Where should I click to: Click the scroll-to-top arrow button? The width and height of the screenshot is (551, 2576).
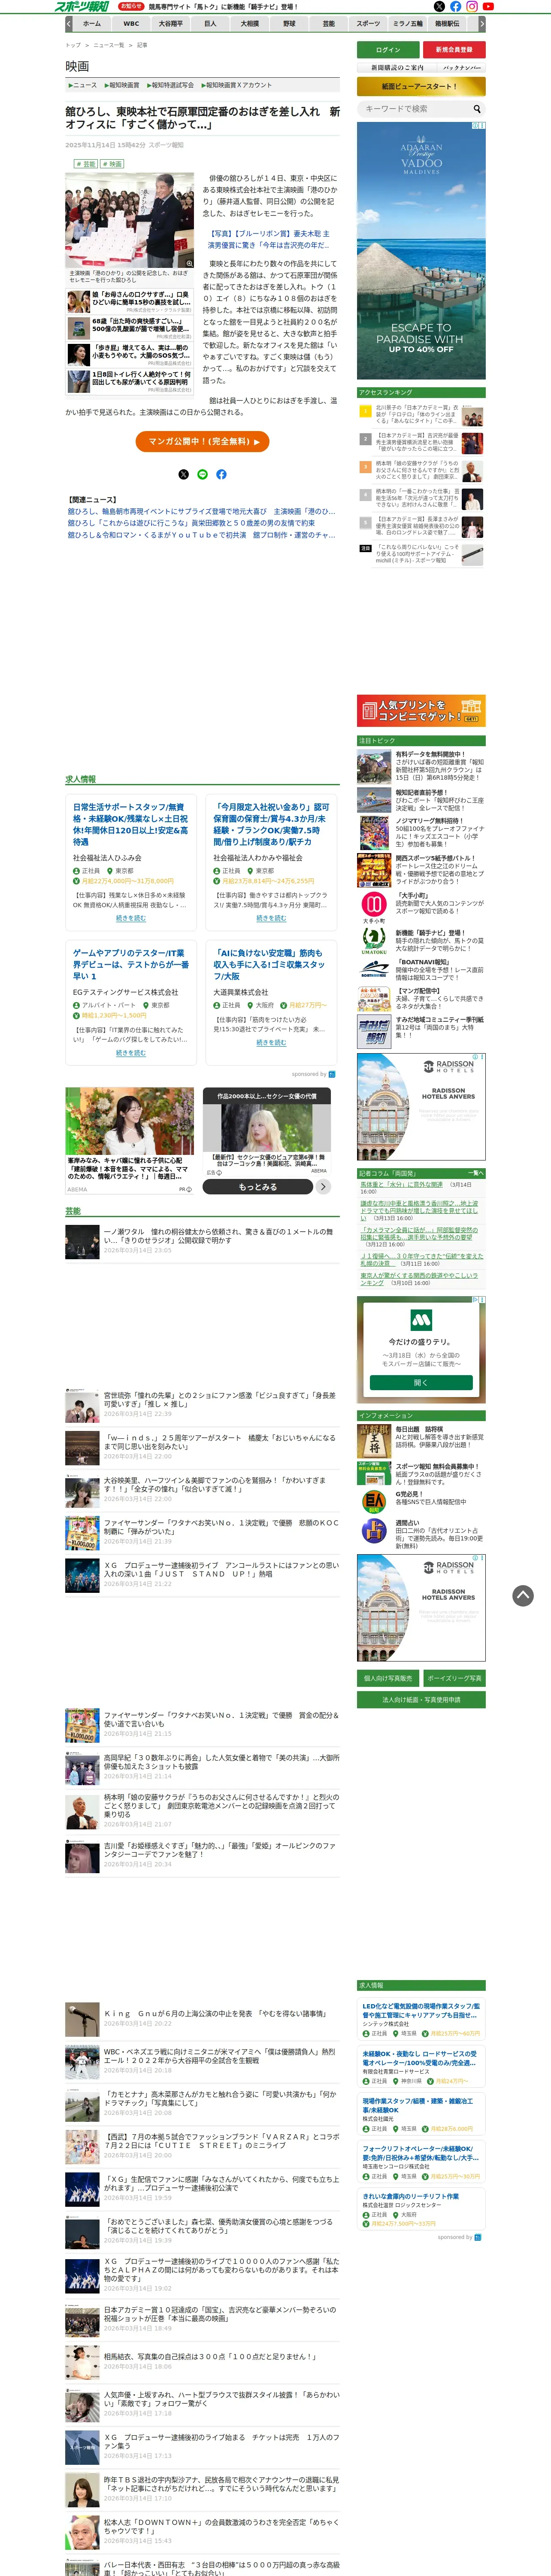(x=523, y=1595)
